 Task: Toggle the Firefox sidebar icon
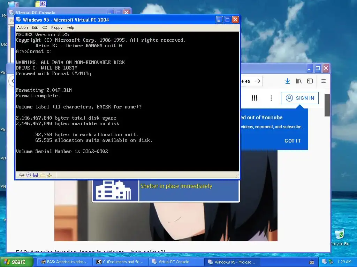click(x=310, y=81)
